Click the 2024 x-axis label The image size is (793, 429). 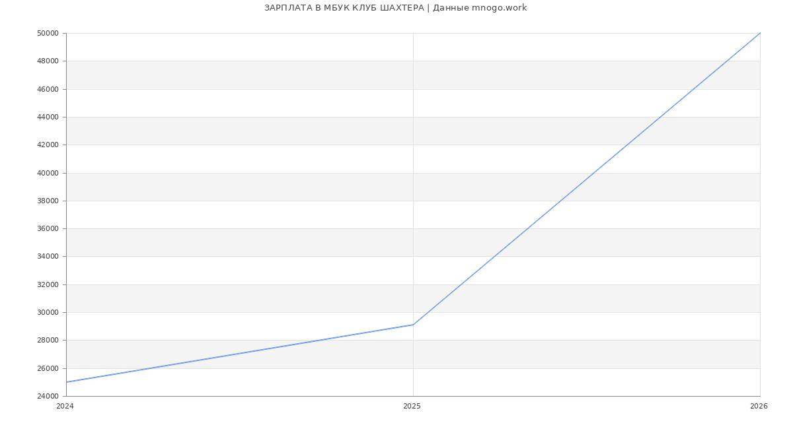coord(65,407)
